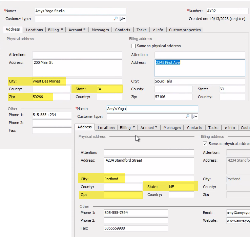The image size is (250, 237).
Task: Open the Messages tab in Amys Yoga Studio form
Action: pyautogui.click(x=100, y=30)
